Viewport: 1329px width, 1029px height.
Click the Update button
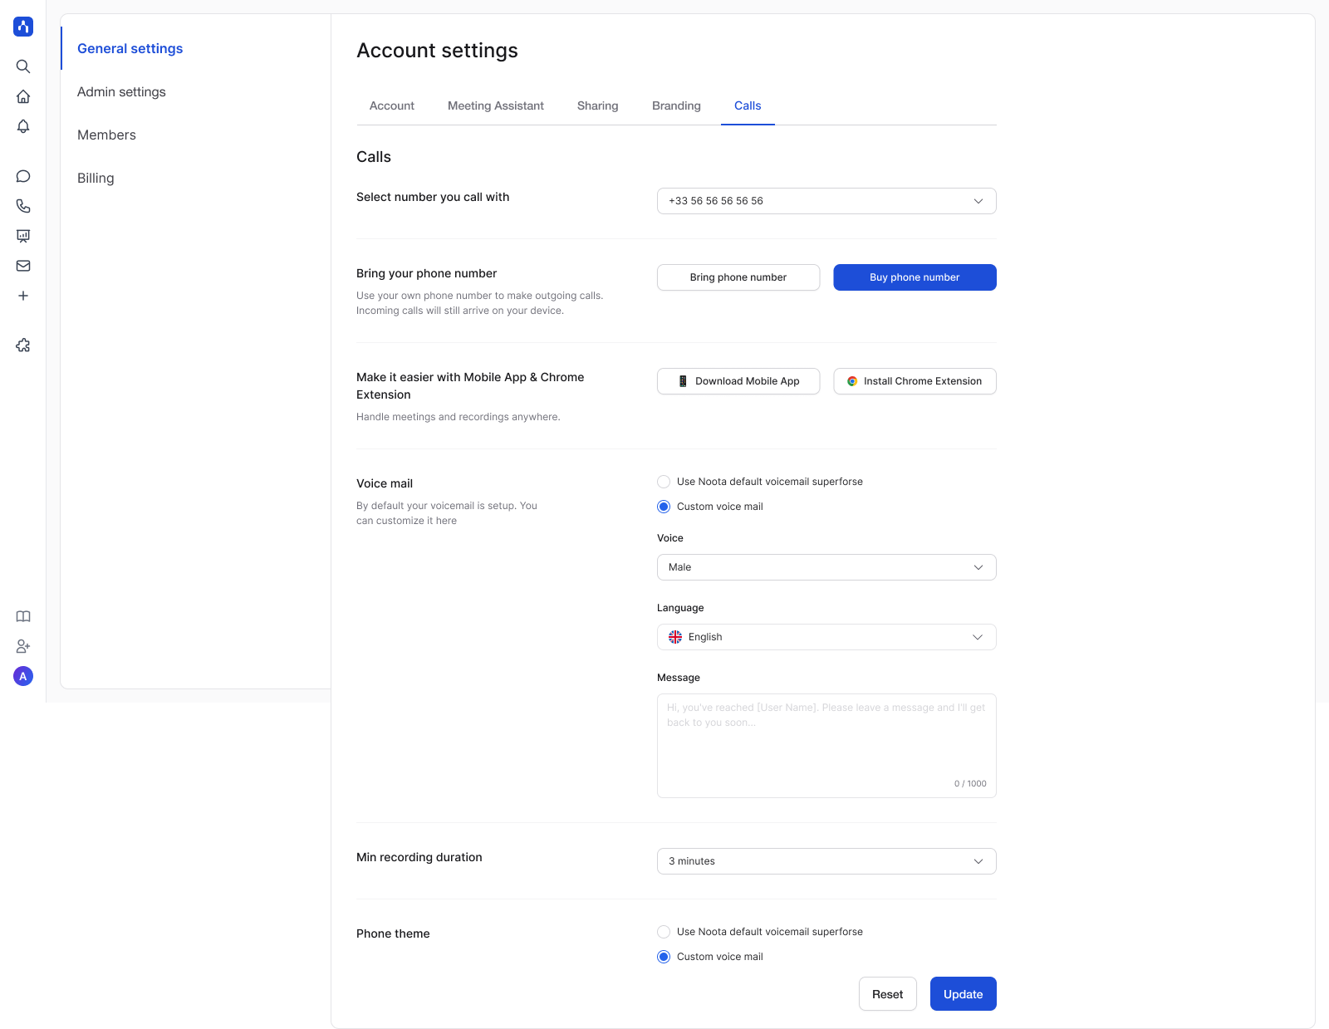click(963, 994)
